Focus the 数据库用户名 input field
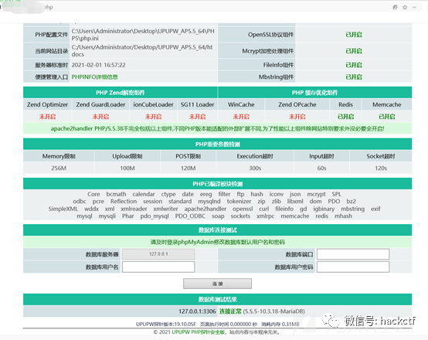Screen dimensions: 428x340 (x=158, y=267)
